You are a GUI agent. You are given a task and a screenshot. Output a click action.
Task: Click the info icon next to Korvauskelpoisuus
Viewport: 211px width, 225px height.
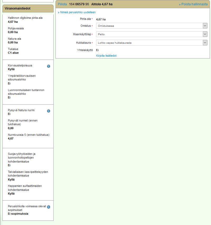coord(49,66)
